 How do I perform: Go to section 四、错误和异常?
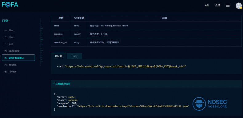tap(12, 51)
